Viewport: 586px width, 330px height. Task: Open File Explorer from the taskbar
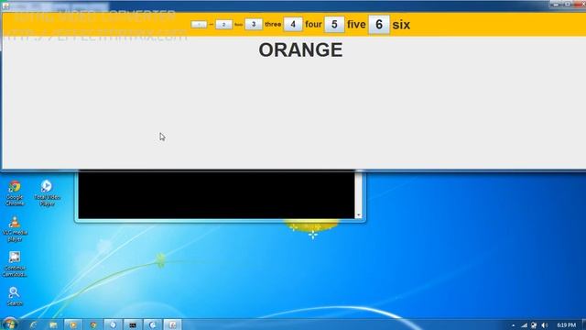(x=53, y=324)
